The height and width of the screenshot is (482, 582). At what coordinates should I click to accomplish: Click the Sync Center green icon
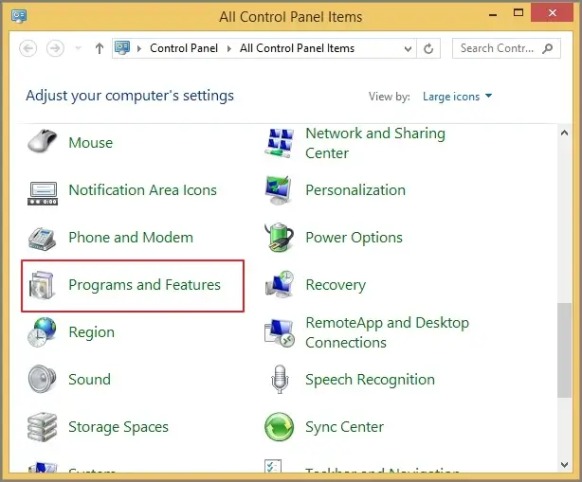click(x=279, y=427)
